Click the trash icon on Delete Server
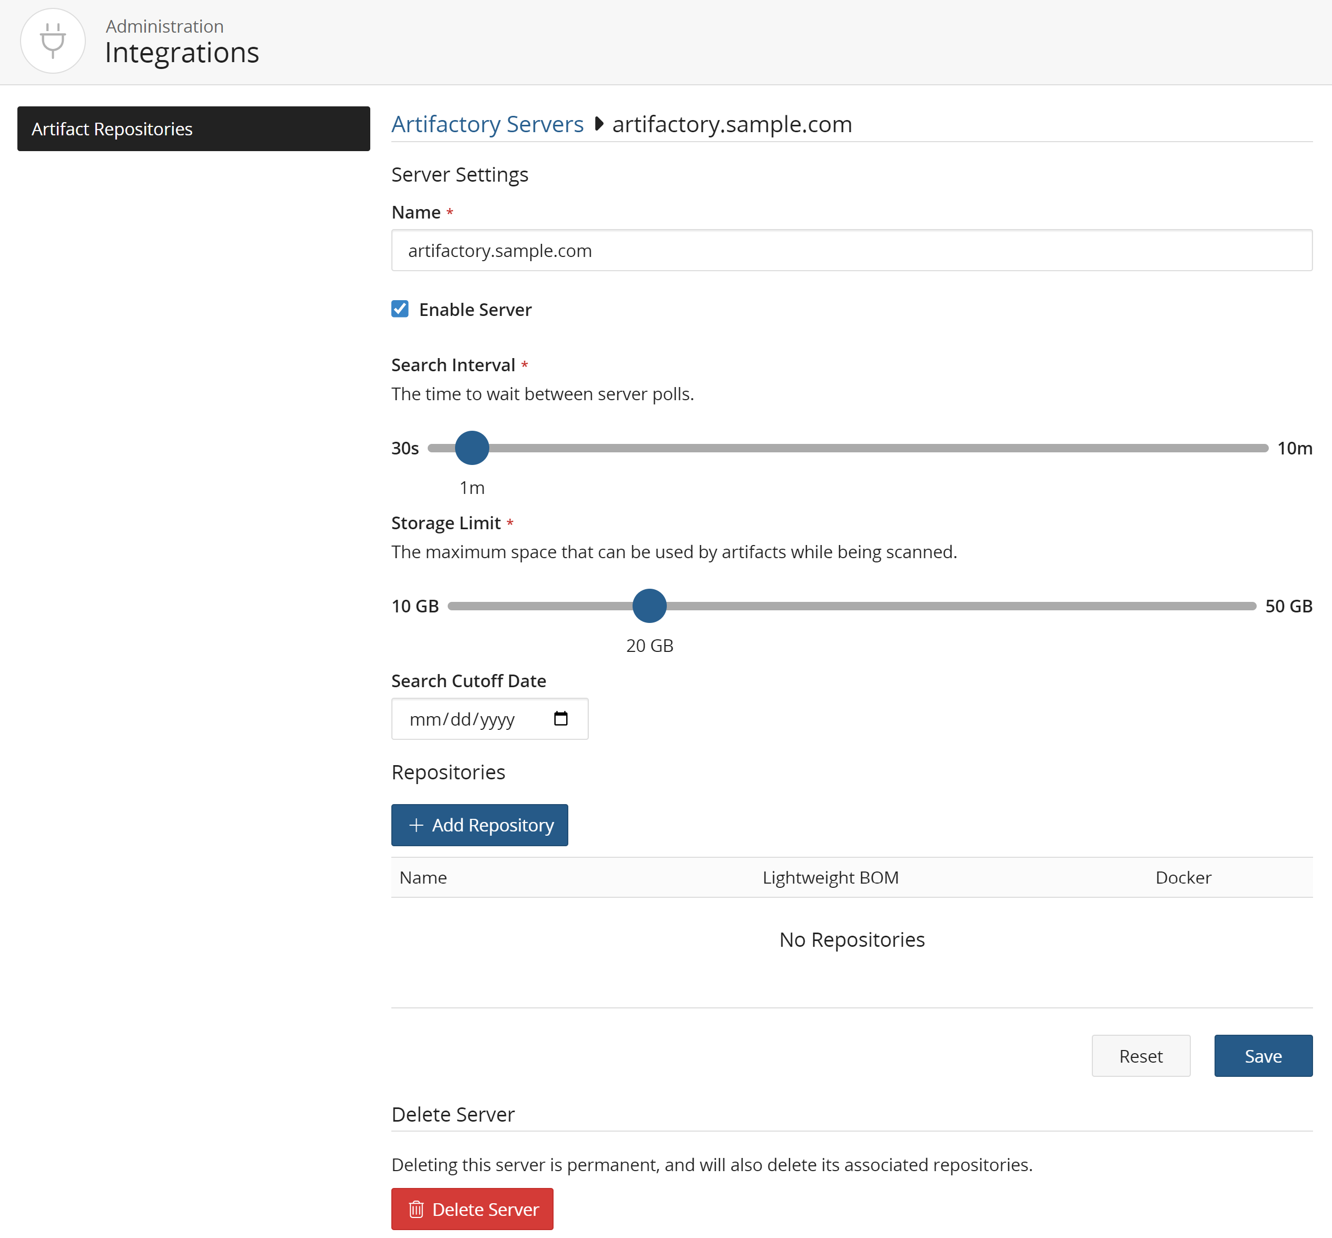 click(416, 1209)
